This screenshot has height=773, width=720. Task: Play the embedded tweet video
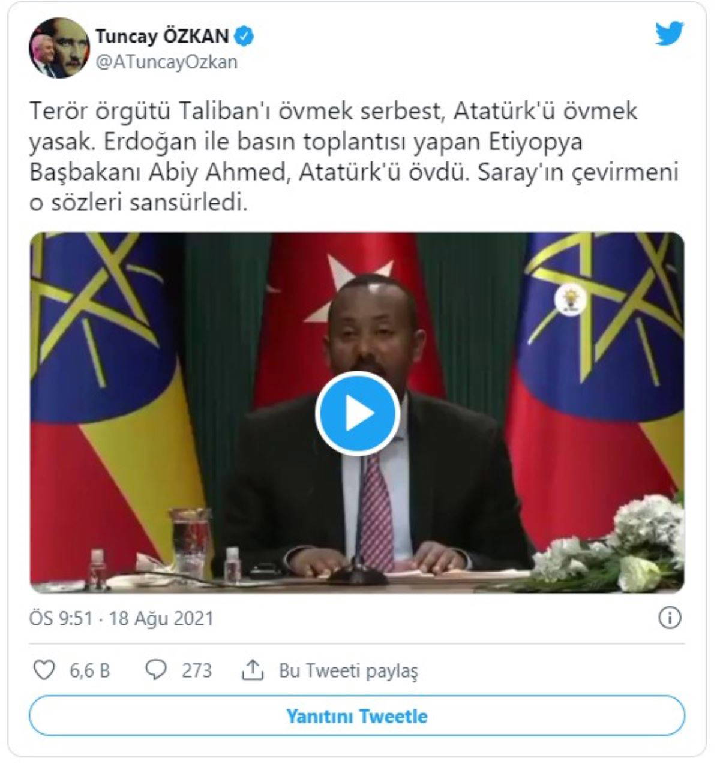tap(358, 413)
